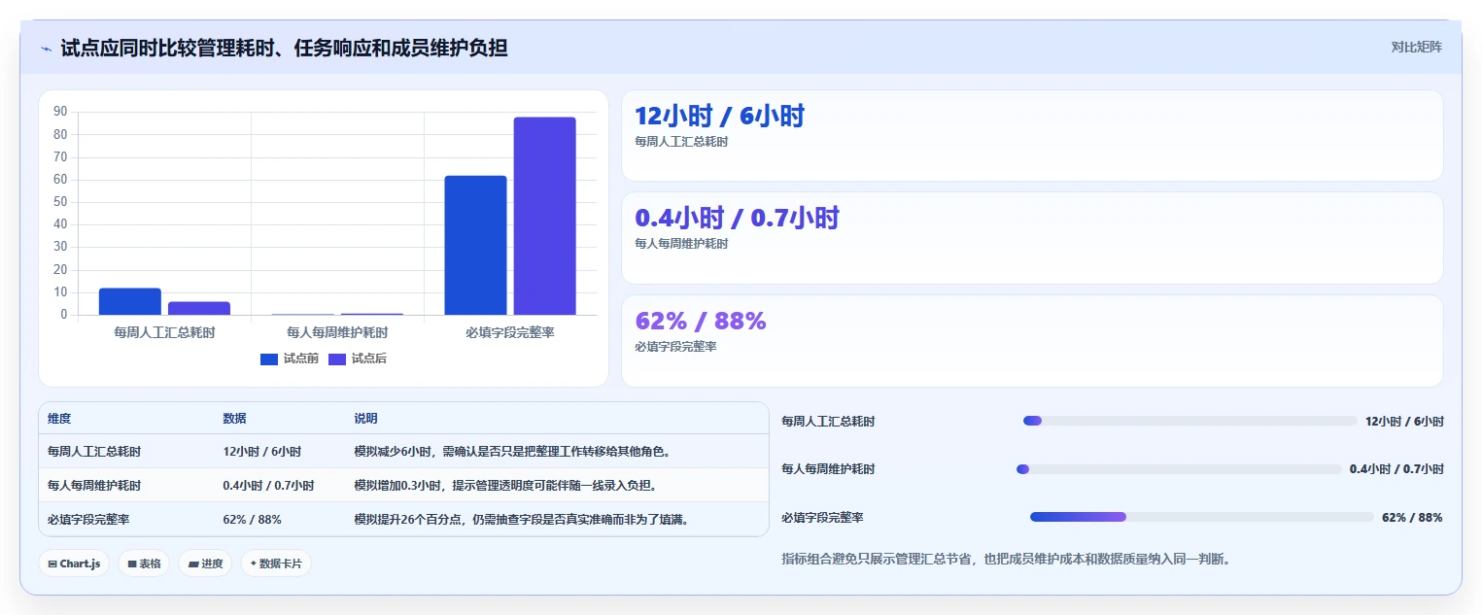Image resolution: width=1482 pixels, height=615 pixels.
Task: Toggle the 试点前 legend series
Action: tap(290, 359)
